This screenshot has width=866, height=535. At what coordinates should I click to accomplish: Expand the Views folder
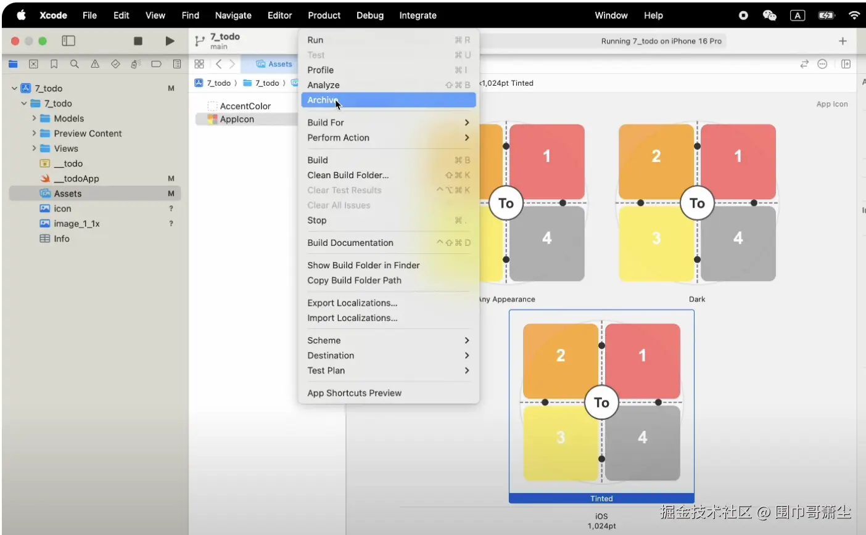pos(35,149)
